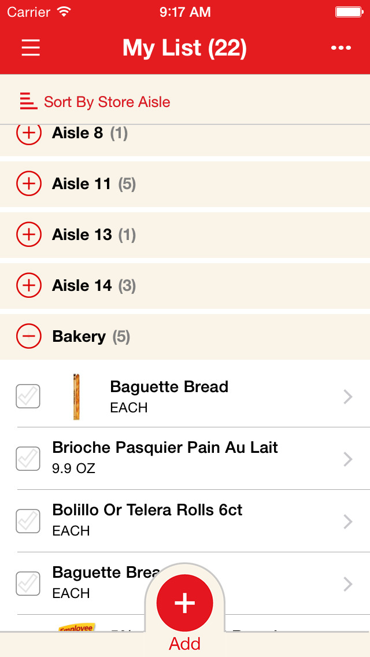Screen dimensions: 370x657
Task: Open details chevron for second Baguette Bread
Action: (x=347, y=584)
